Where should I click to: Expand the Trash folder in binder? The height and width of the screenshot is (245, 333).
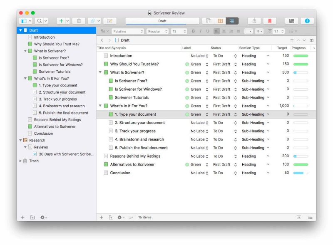click(20, 161)
